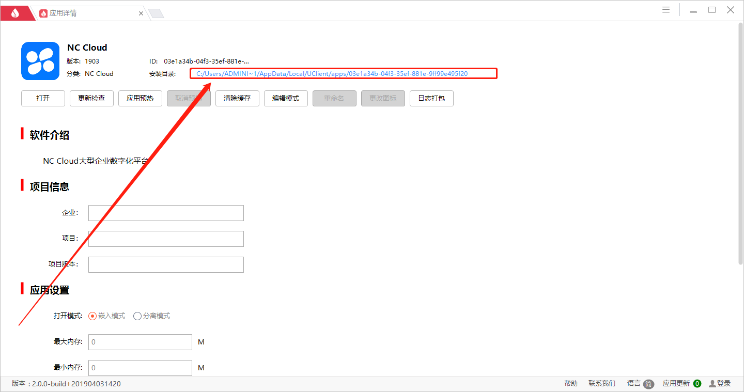Focus the 项目版本 input field
The width and height of the screenshot is (744, 392).
coord(166,264)
